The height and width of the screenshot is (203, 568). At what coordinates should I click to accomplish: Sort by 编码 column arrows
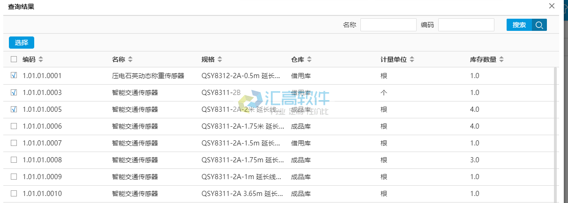(41, 59)
